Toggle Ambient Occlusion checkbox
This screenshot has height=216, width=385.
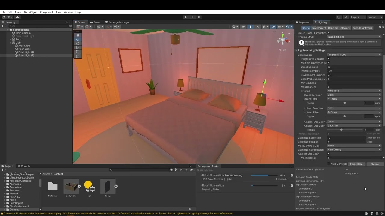328,154
